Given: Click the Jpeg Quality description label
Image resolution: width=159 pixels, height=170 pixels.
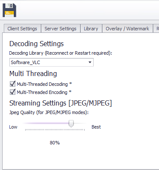Looking at the screenshot, I should tap(49, 112).
